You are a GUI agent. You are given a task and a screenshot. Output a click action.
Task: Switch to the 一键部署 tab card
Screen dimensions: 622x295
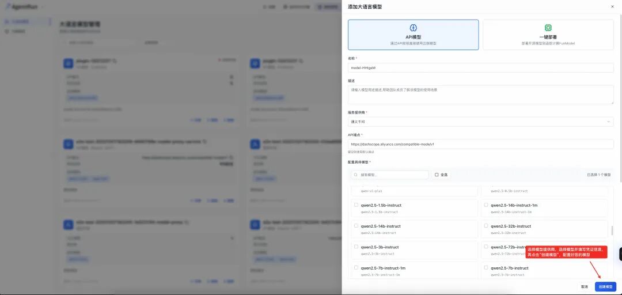548,35
